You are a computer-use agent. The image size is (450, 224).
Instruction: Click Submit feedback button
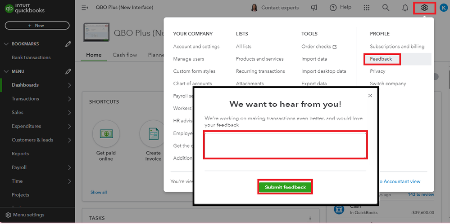pos(285,187)
